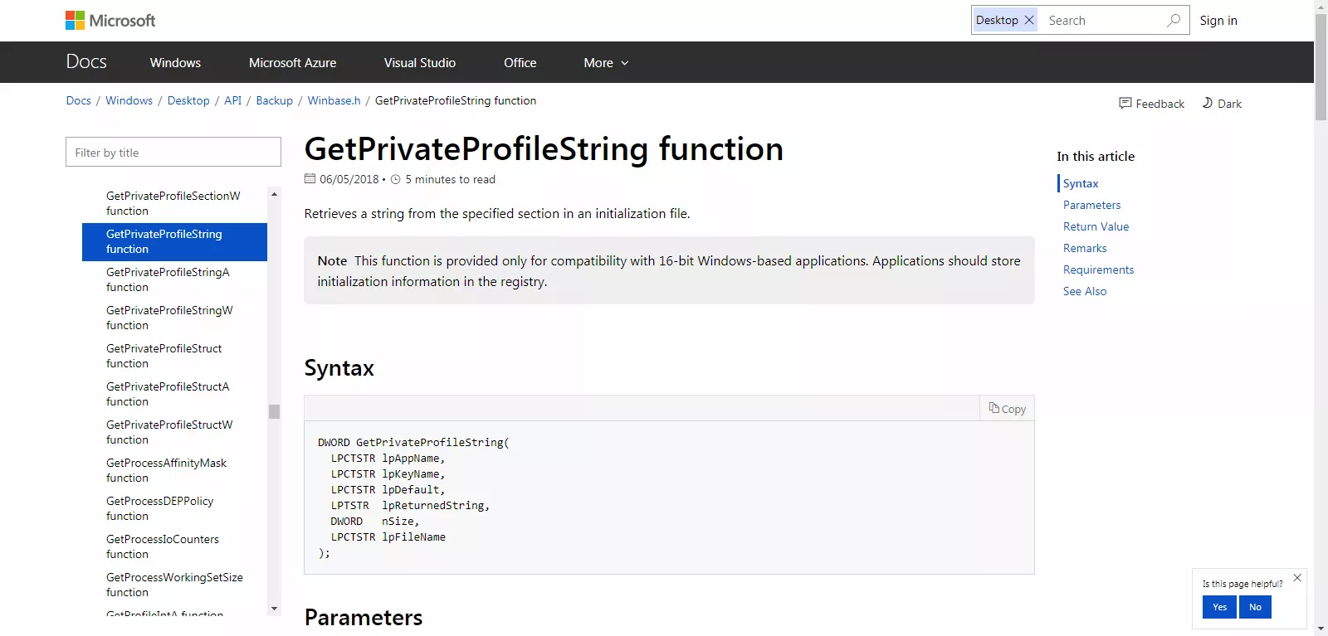Open the Microsoft Azure navigation item

pos(292,63)
